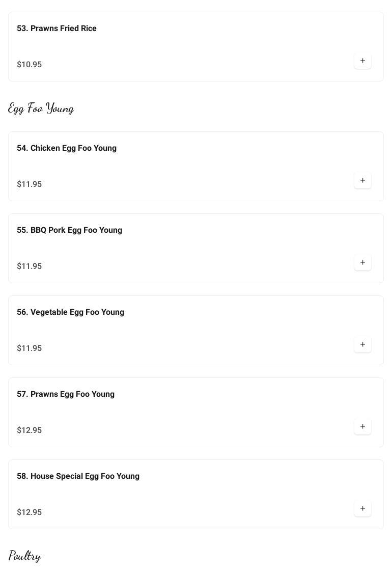392x570 pixels.
Task: Add Chicken Egg Foo Young with plus
Action: tap(362, 181)
